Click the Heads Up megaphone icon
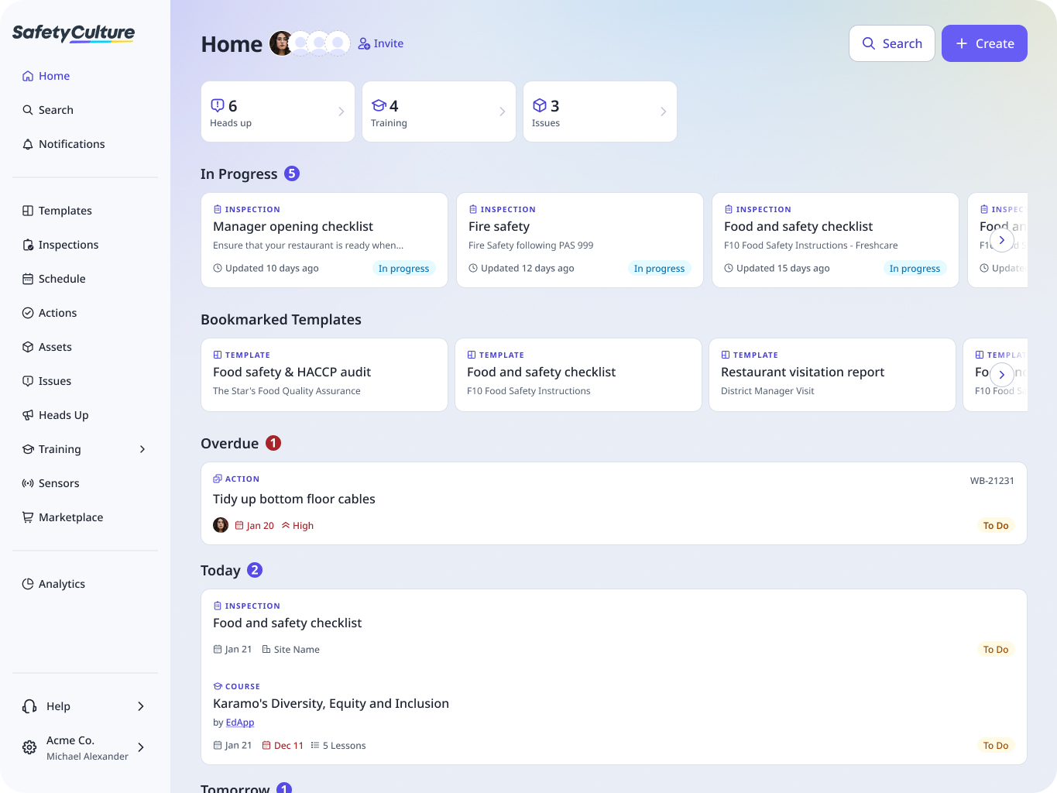This screenshot has height=793, width=1057. [x=28, y=415]
